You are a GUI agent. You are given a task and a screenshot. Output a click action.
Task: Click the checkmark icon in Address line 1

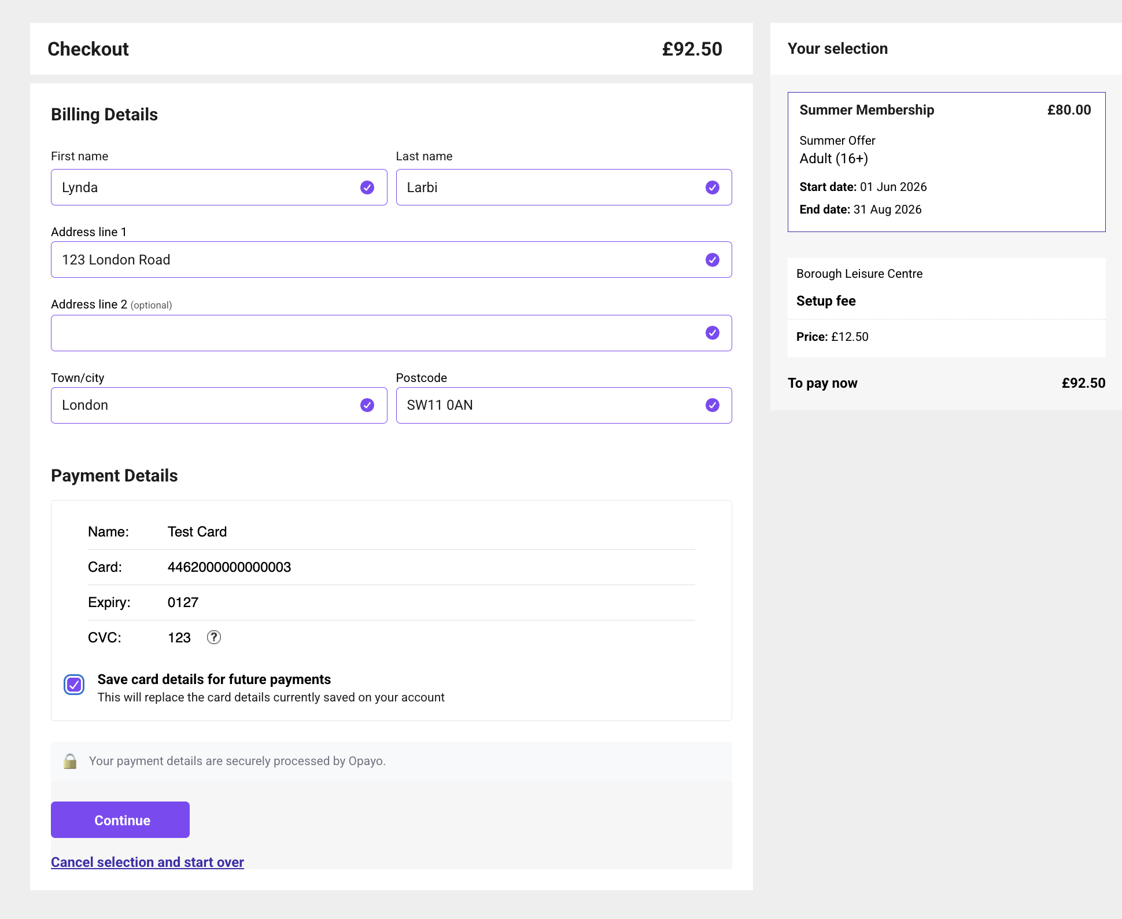pos(713,260)
